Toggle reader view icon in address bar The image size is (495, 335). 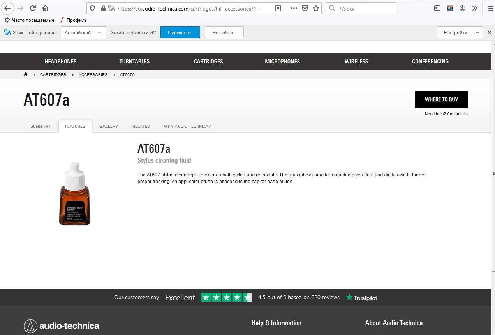278,8
